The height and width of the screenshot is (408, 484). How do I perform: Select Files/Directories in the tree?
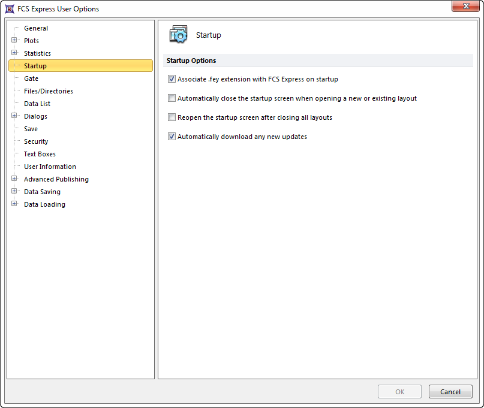49,91
